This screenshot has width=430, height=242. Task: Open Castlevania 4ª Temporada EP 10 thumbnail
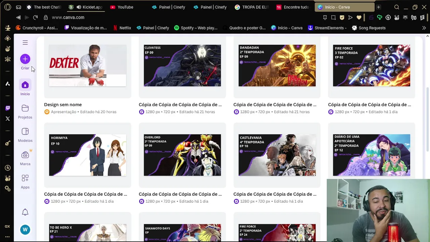[277, 155]
